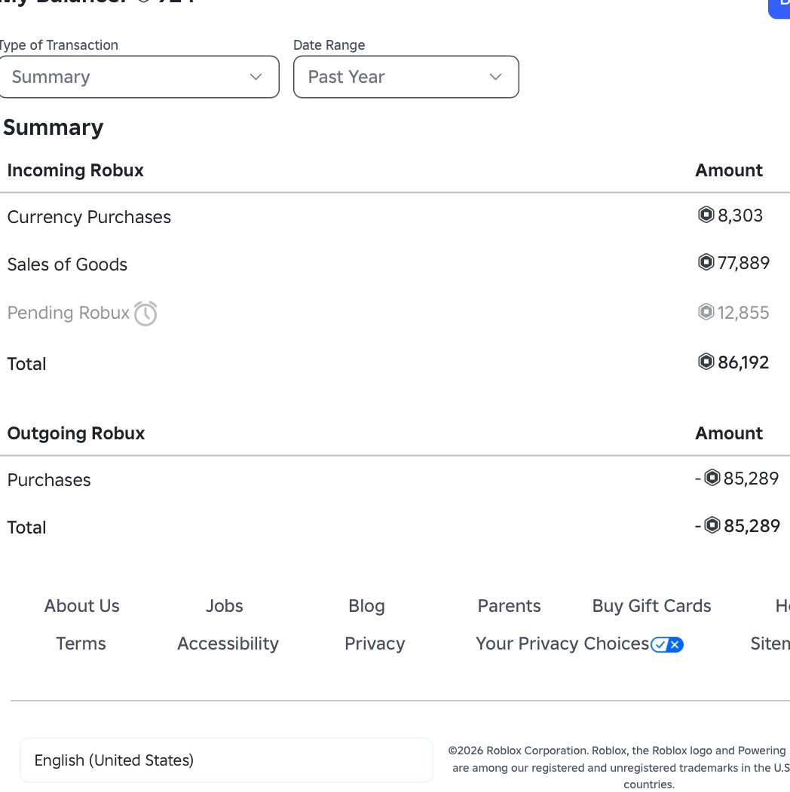
Task: Click the Pending Robux clock icon
Action: tap(145, 313)
